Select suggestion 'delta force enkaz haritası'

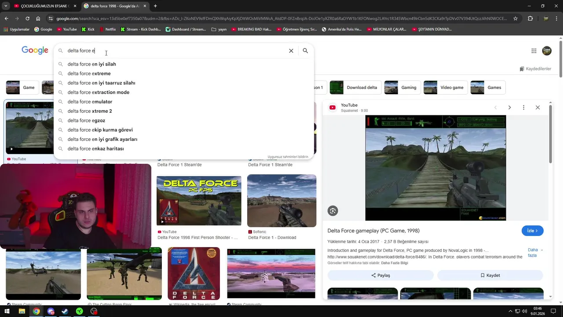point(184,149)
